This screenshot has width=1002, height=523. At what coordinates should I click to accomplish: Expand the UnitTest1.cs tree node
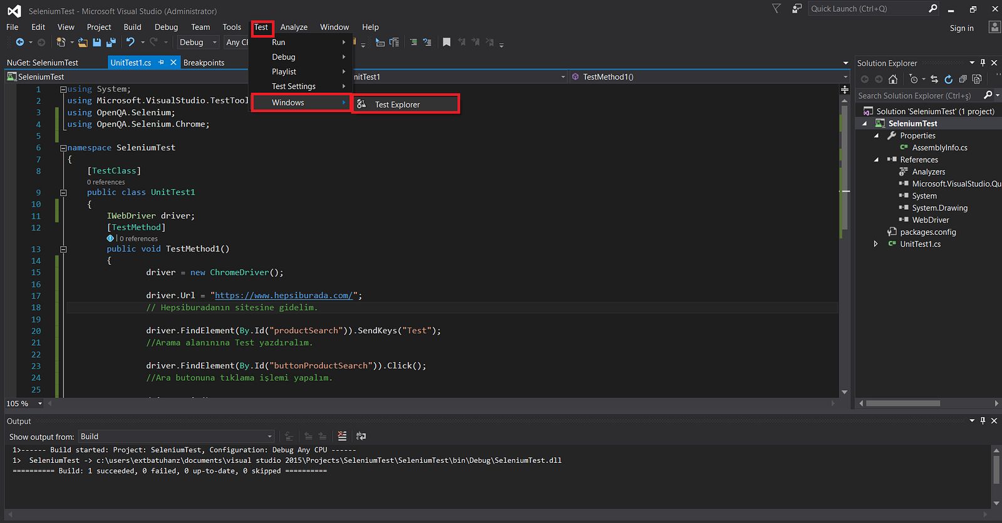876,244
